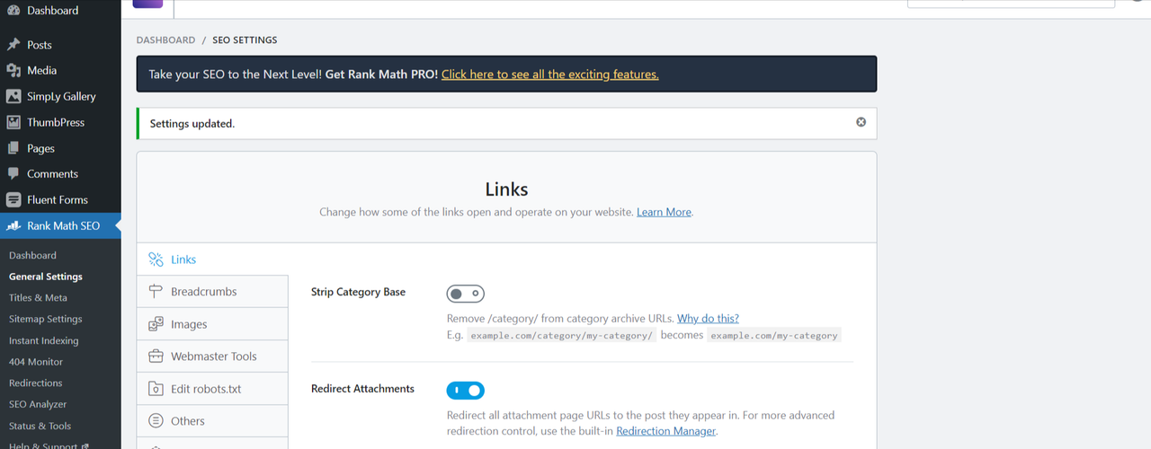Screen dimensions: 1151x449
Task: Select General Settings submenu item
Action: pyautogui.click(x=46, y=277)
